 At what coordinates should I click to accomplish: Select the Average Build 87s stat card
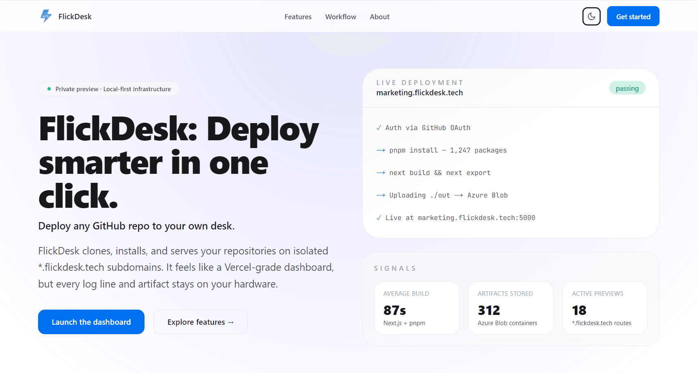416,308
